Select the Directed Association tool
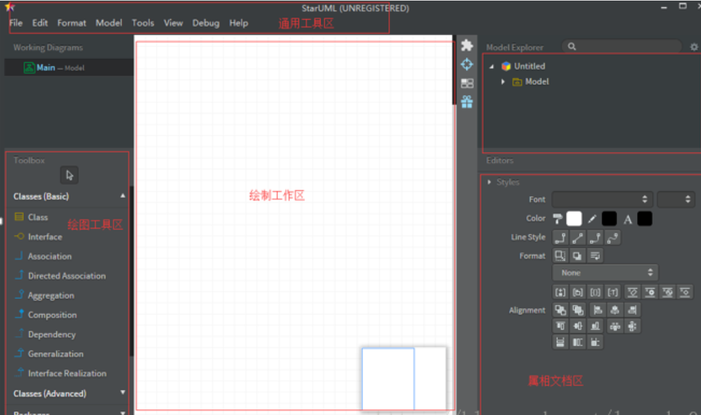This screenshot has height=415, width=701. click(60, 276)
